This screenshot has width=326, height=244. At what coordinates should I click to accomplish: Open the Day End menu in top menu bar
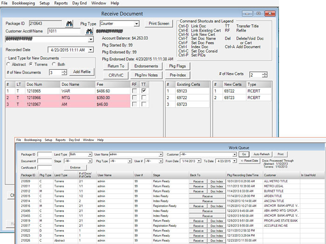80,3
